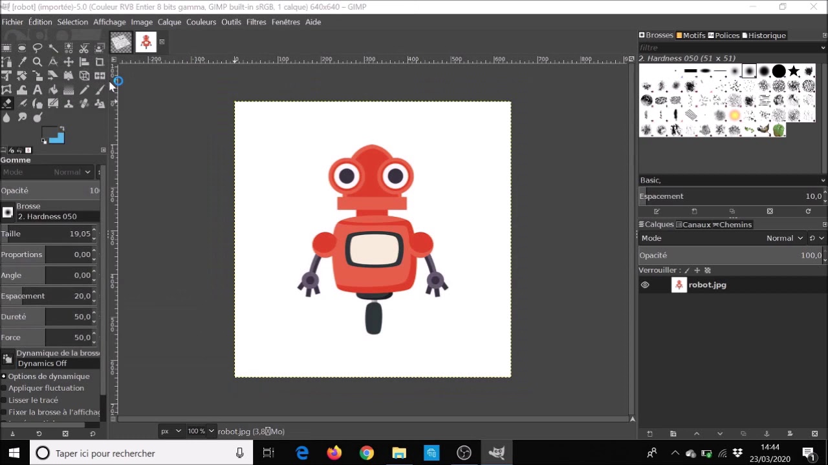Switch to the Historique tab

[764, 36]
